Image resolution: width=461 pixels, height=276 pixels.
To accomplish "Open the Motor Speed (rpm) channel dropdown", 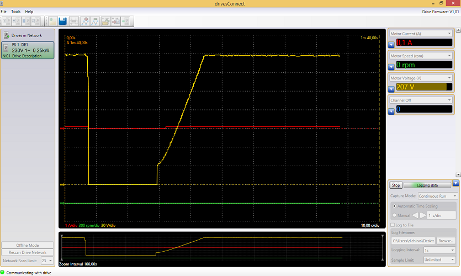I will click(x=421, y=56).
